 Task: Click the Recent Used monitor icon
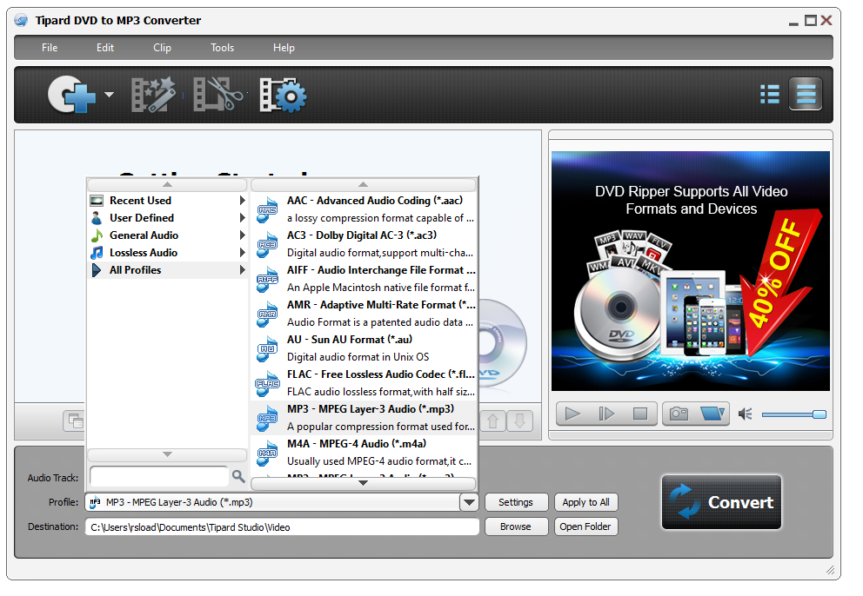tap(97, 201)
